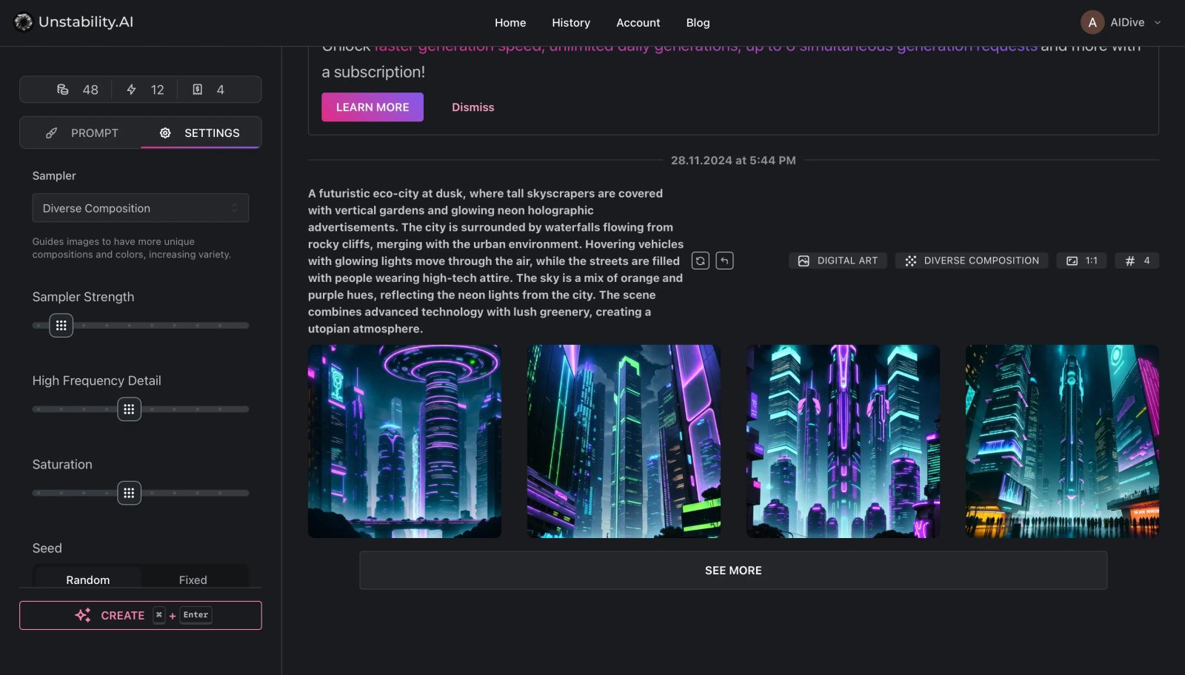The height and width of the screenshot is (675, 1185).
Task: Click the AIDive avatar circle
Action: [1092, 22]
